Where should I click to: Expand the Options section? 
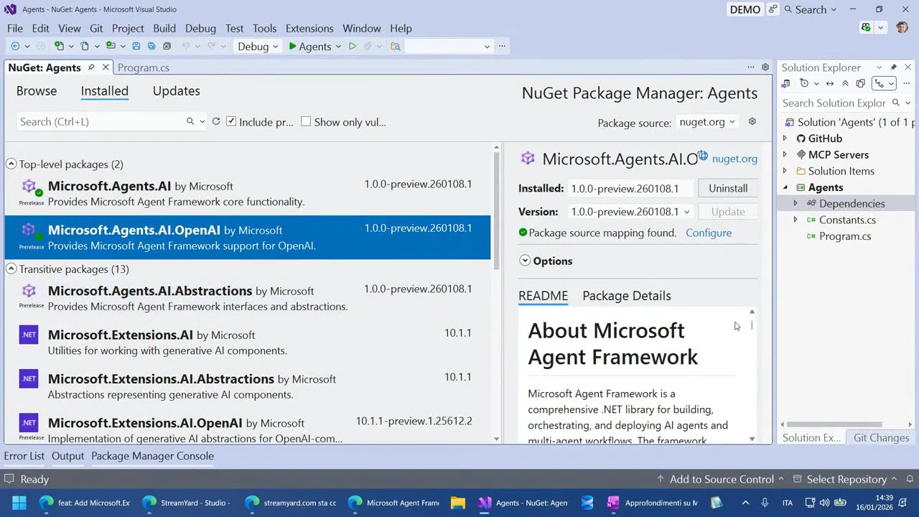click(x=525, y=261)
